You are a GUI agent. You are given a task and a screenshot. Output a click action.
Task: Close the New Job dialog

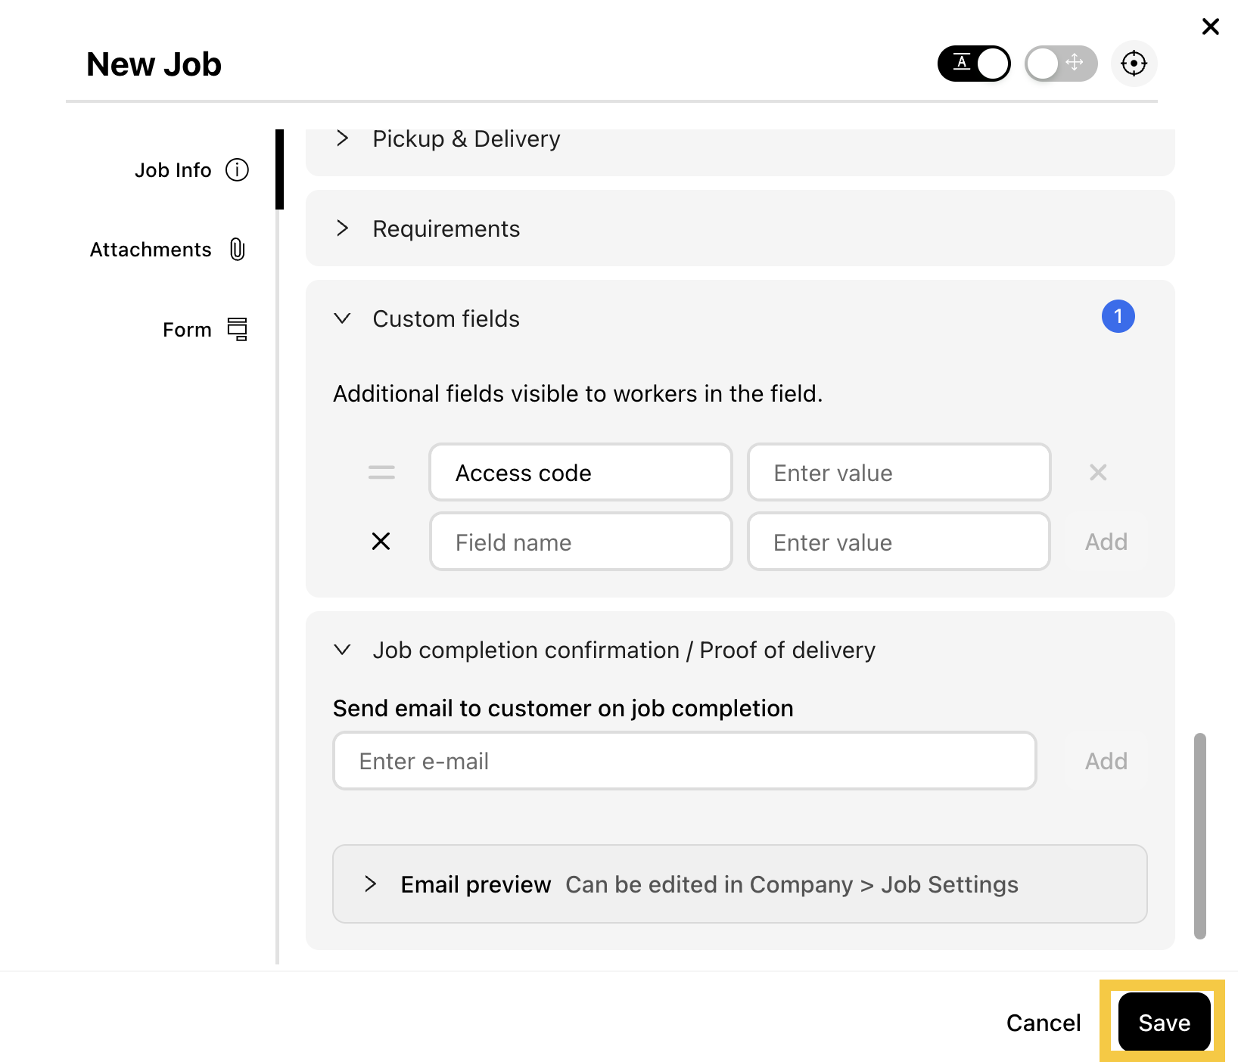point(1210,26)
